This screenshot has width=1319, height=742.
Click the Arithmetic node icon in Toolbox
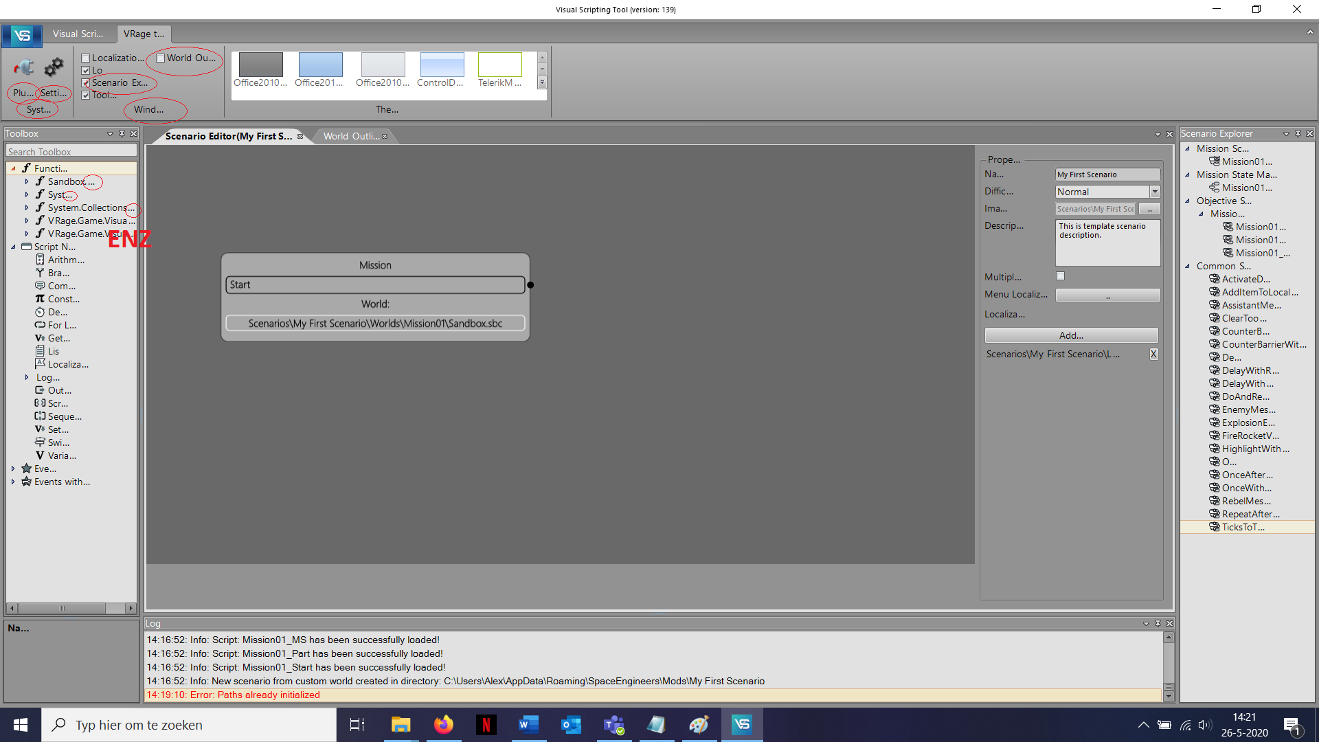click(x=40, y=260)
